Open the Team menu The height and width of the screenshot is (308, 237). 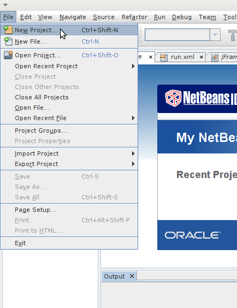208,17
